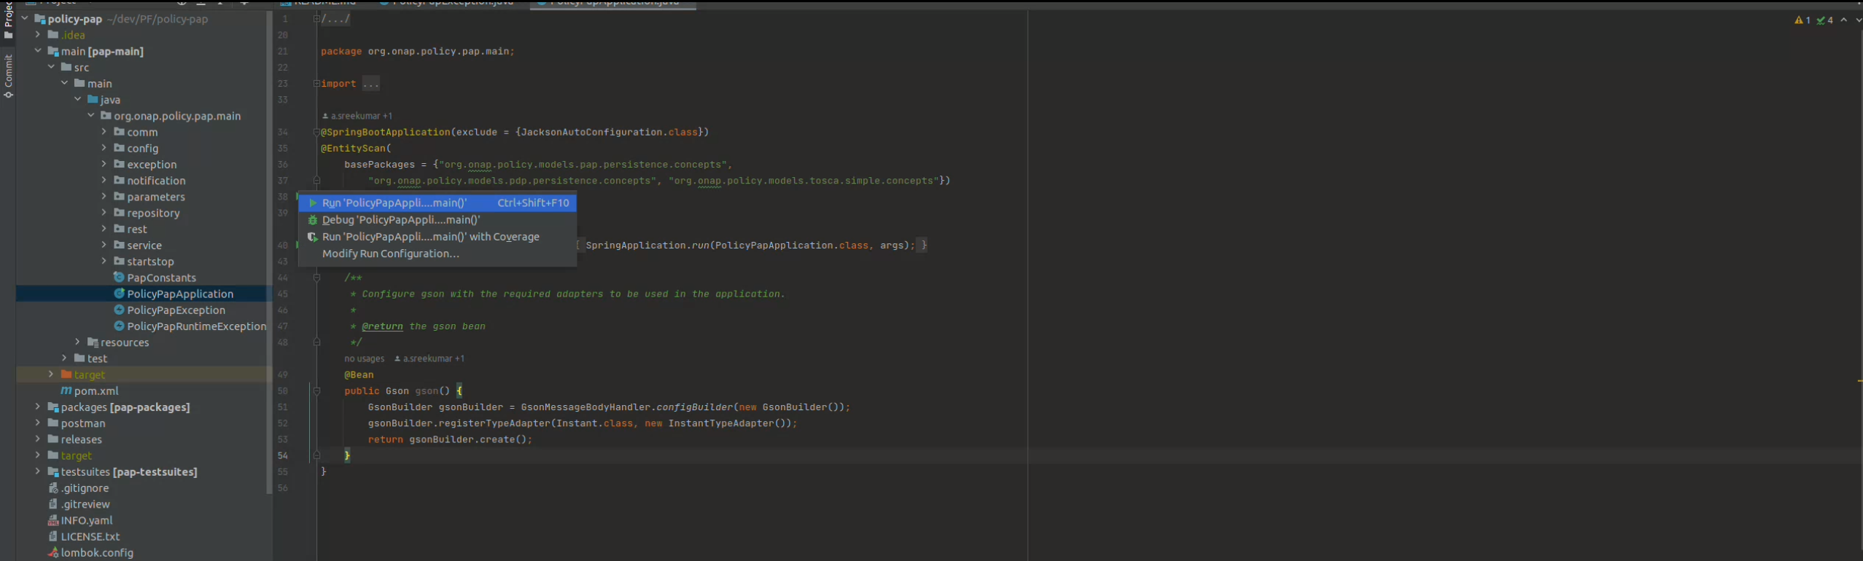Collapse the src folder
This screenshot has width=1863, height=561.
tap(51, 67)
